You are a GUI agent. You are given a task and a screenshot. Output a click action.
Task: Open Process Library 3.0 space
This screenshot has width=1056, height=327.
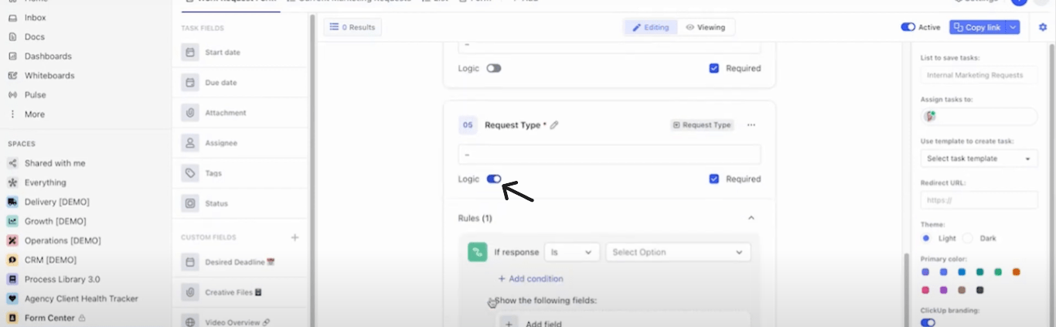point(62,279)
